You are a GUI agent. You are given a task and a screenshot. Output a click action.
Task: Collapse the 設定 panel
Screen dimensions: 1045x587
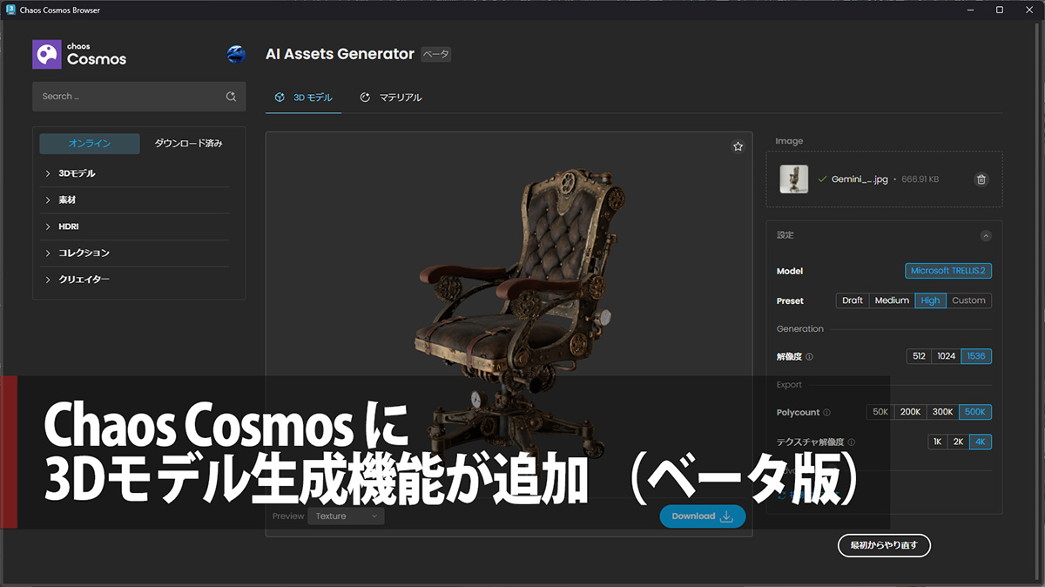(x=986, y=235)
